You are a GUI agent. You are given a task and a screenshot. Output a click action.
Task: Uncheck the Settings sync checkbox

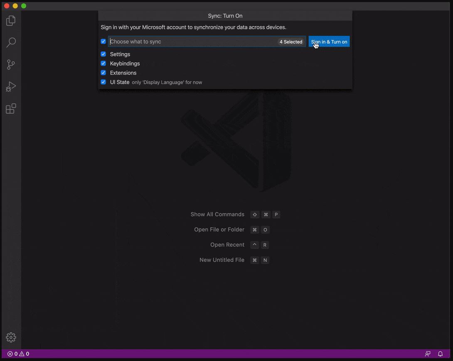103,54
